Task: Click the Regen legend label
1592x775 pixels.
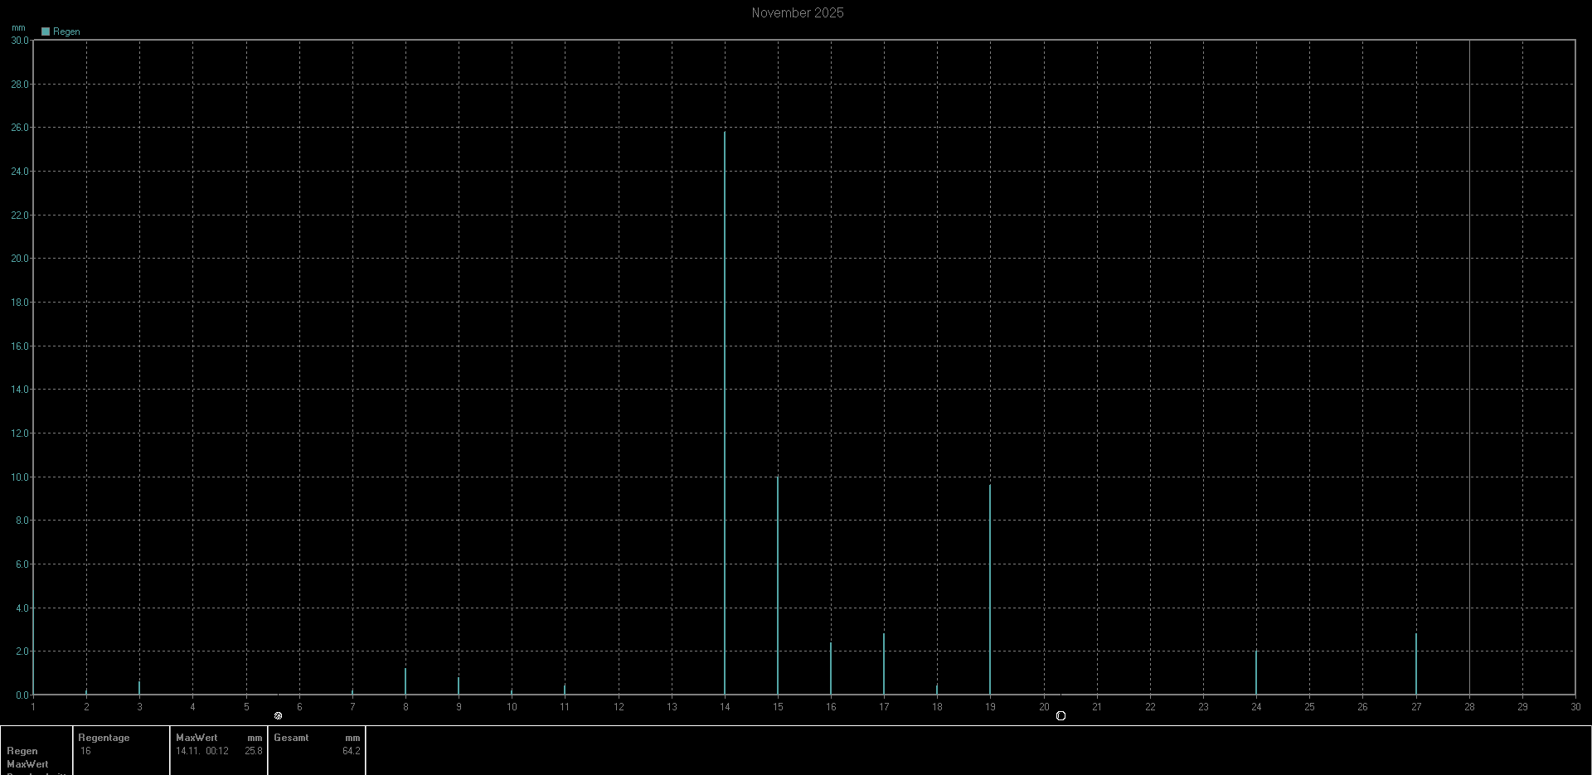Action: pos(66,31)
